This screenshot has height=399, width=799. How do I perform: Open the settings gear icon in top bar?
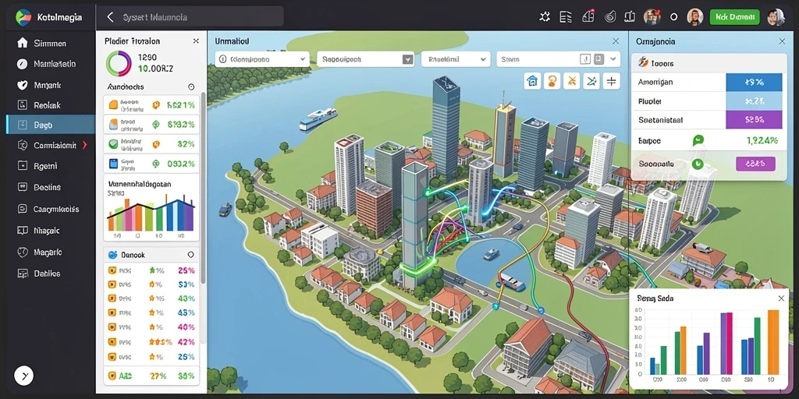(x=545, y=17)
